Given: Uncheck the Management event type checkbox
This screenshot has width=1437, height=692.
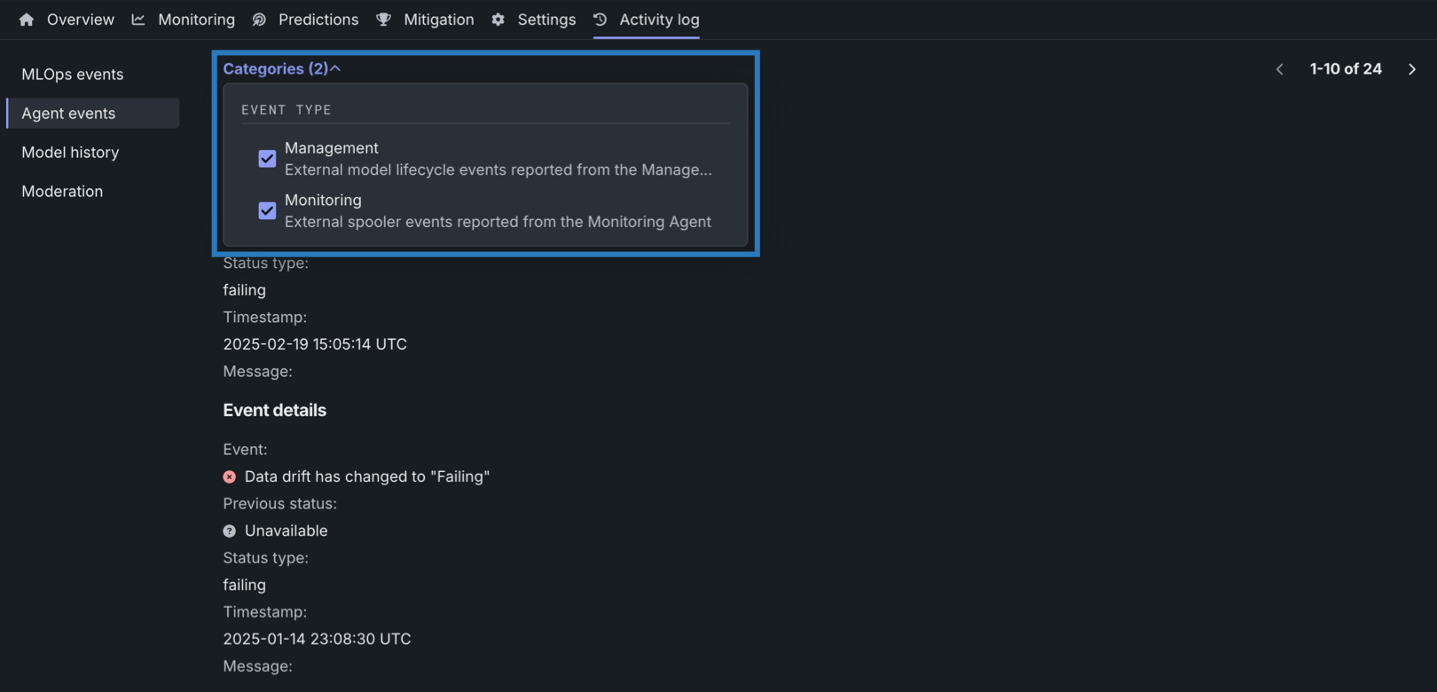Looking at the screenshot, I should coord(267,159).
